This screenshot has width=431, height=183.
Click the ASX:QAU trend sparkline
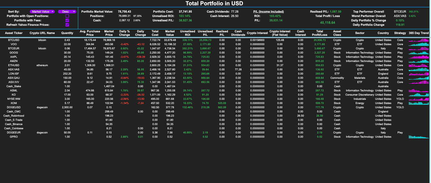(x=419, y=78)
